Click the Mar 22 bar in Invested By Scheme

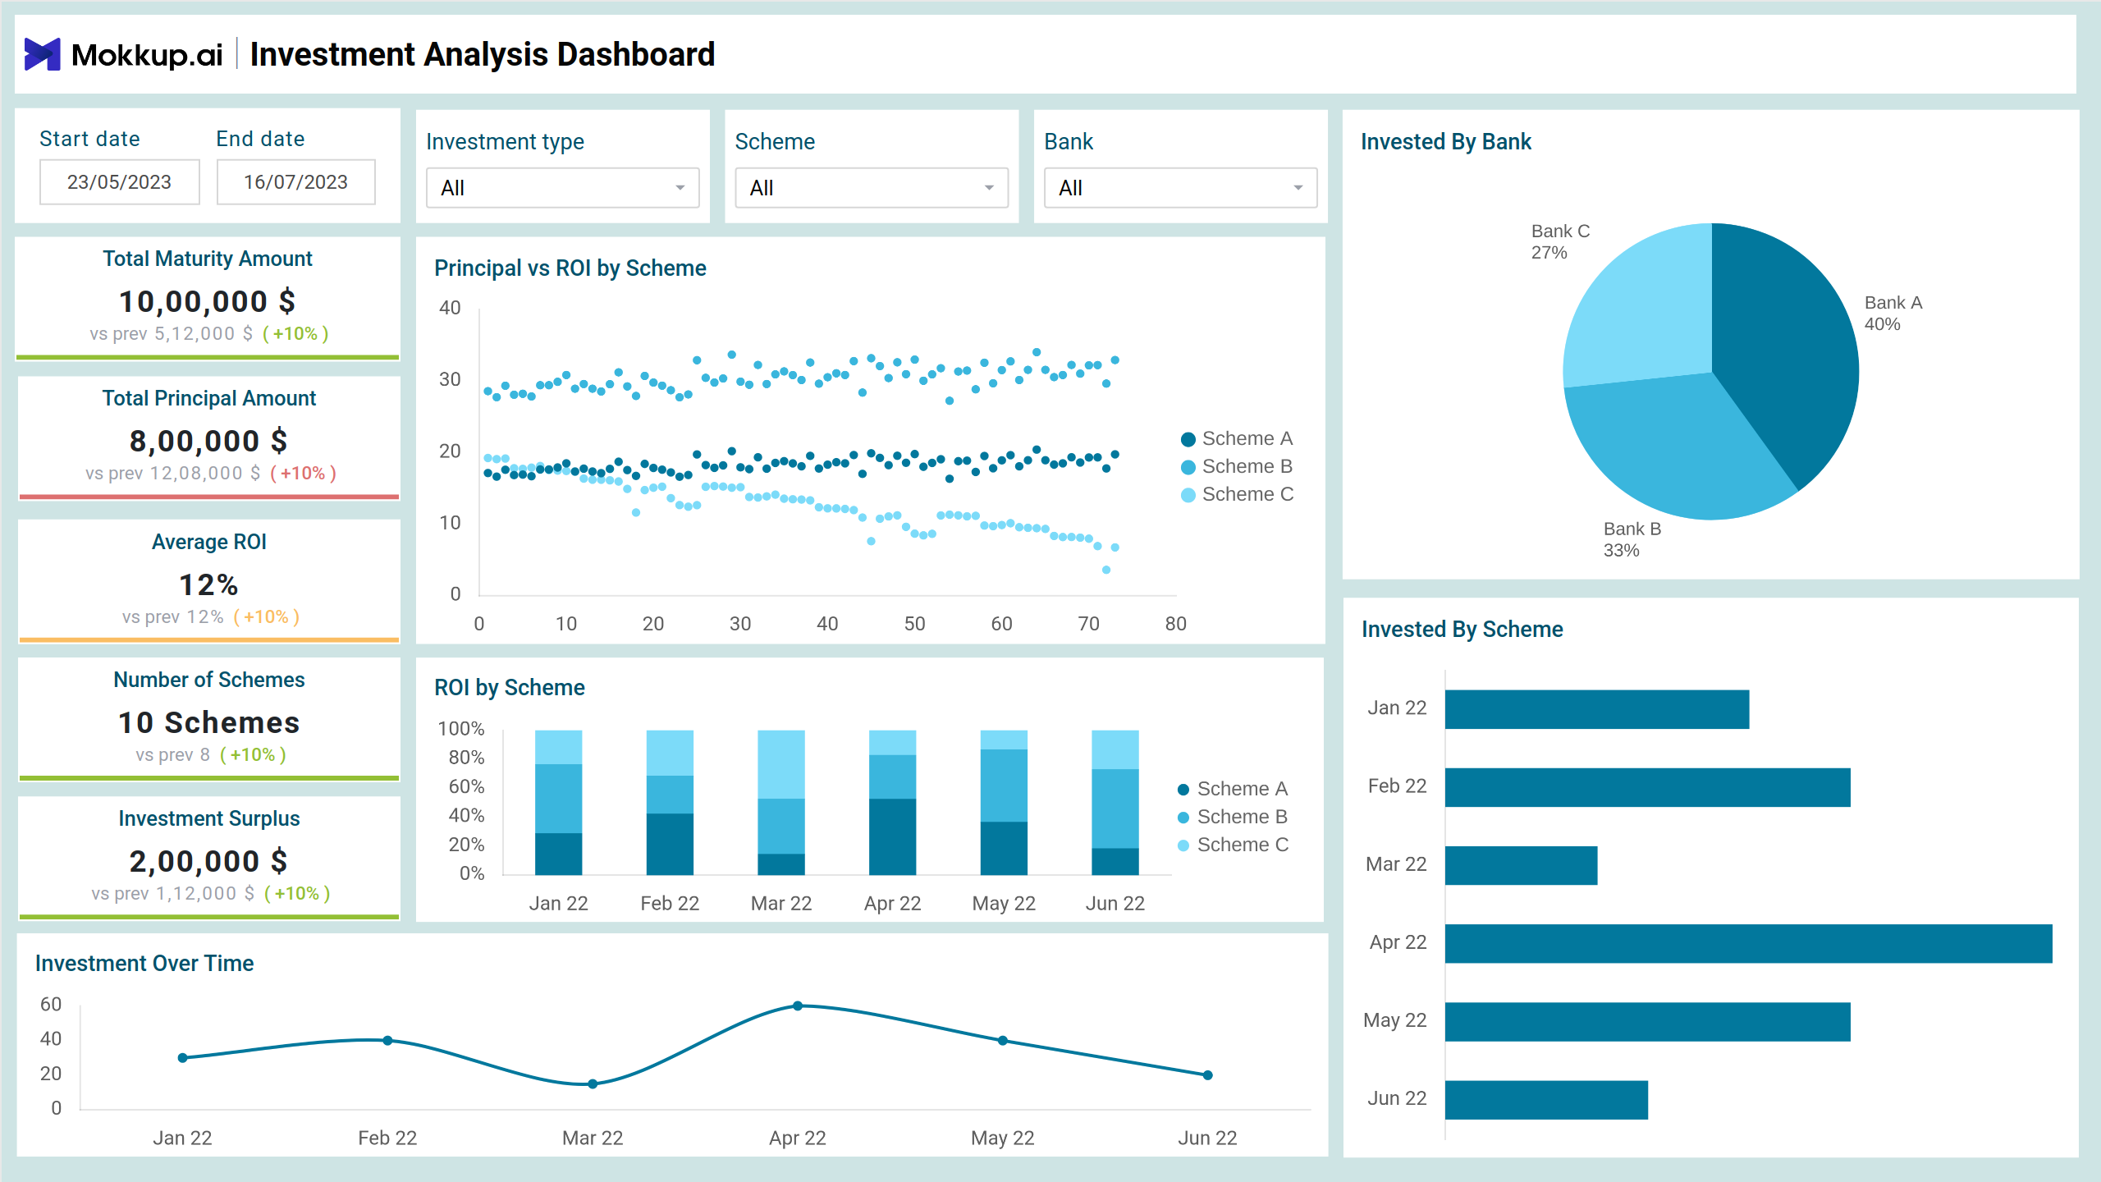pos(1522,866)
